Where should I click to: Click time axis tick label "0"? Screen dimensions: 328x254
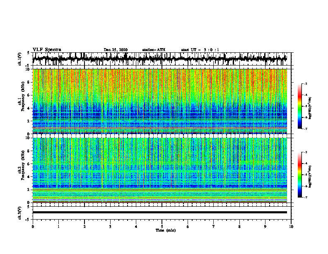pyautogui.click(x=33, y=227)
